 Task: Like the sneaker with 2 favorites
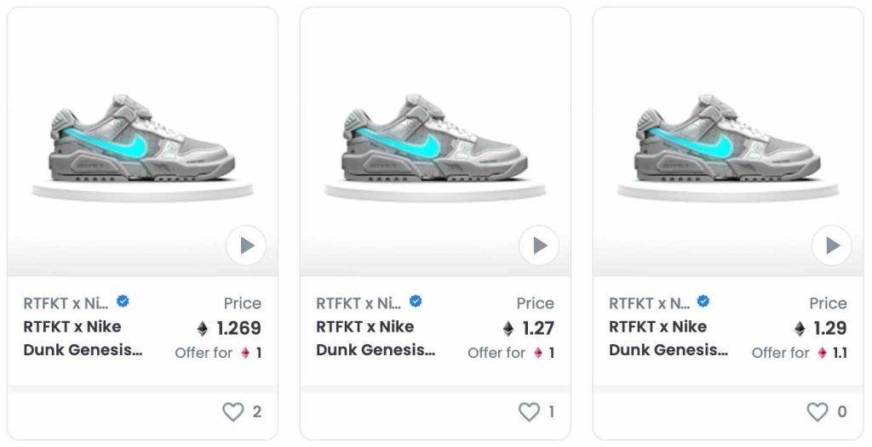click(x=233, y=412)
